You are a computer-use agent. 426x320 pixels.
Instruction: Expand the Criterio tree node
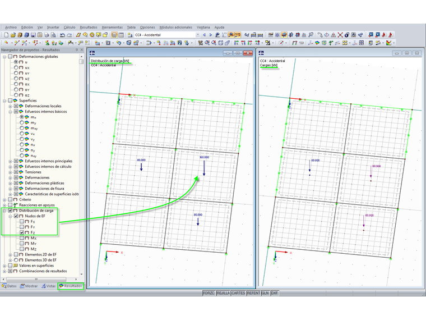tap(4, 199)
